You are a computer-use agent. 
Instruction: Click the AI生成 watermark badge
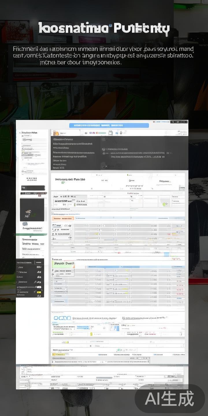tap(170, 399)
